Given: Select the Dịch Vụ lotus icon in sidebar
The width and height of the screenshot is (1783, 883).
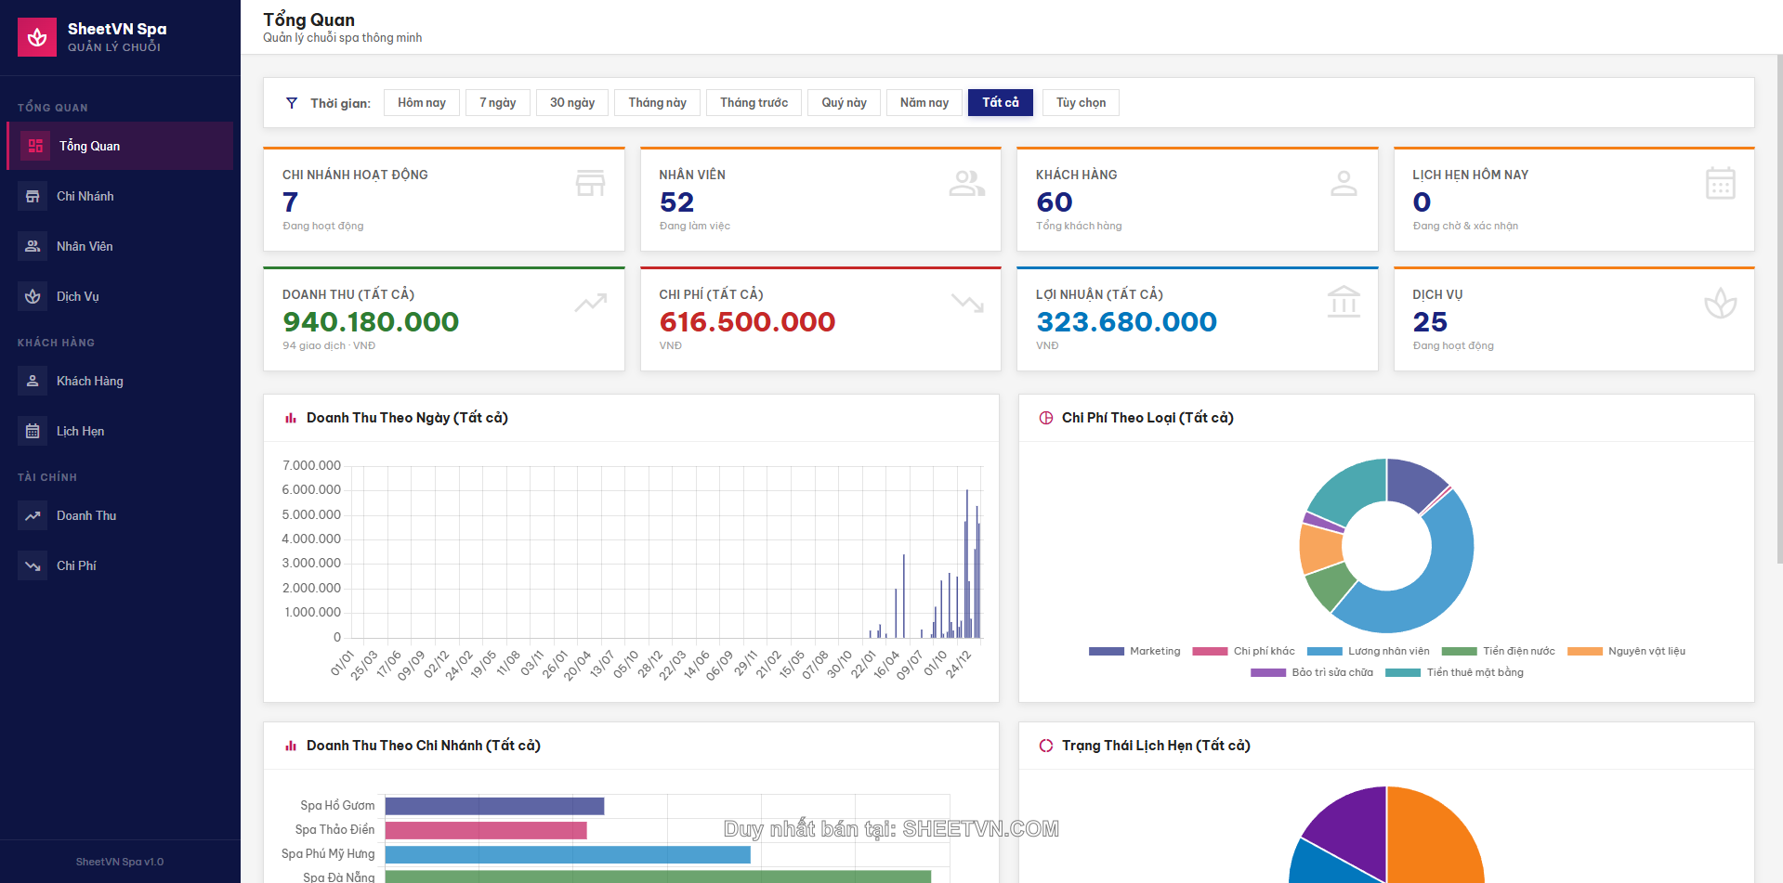Looking at the screenshot, I should 33,296.
